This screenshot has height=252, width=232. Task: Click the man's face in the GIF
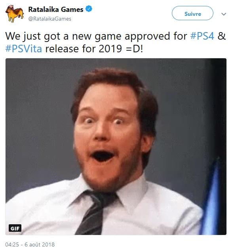pyautogui.click(x=108, y=134)
